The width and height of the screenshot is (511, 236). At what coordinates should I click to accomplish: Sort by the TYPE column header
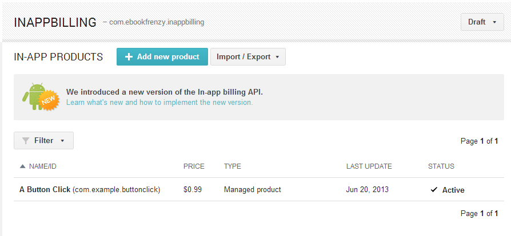click(233, 166)
